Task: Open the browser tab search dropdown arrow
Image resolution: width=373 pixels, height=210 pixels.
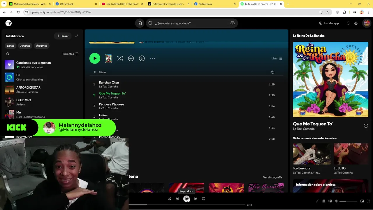Action: click(x=4, y=4)
